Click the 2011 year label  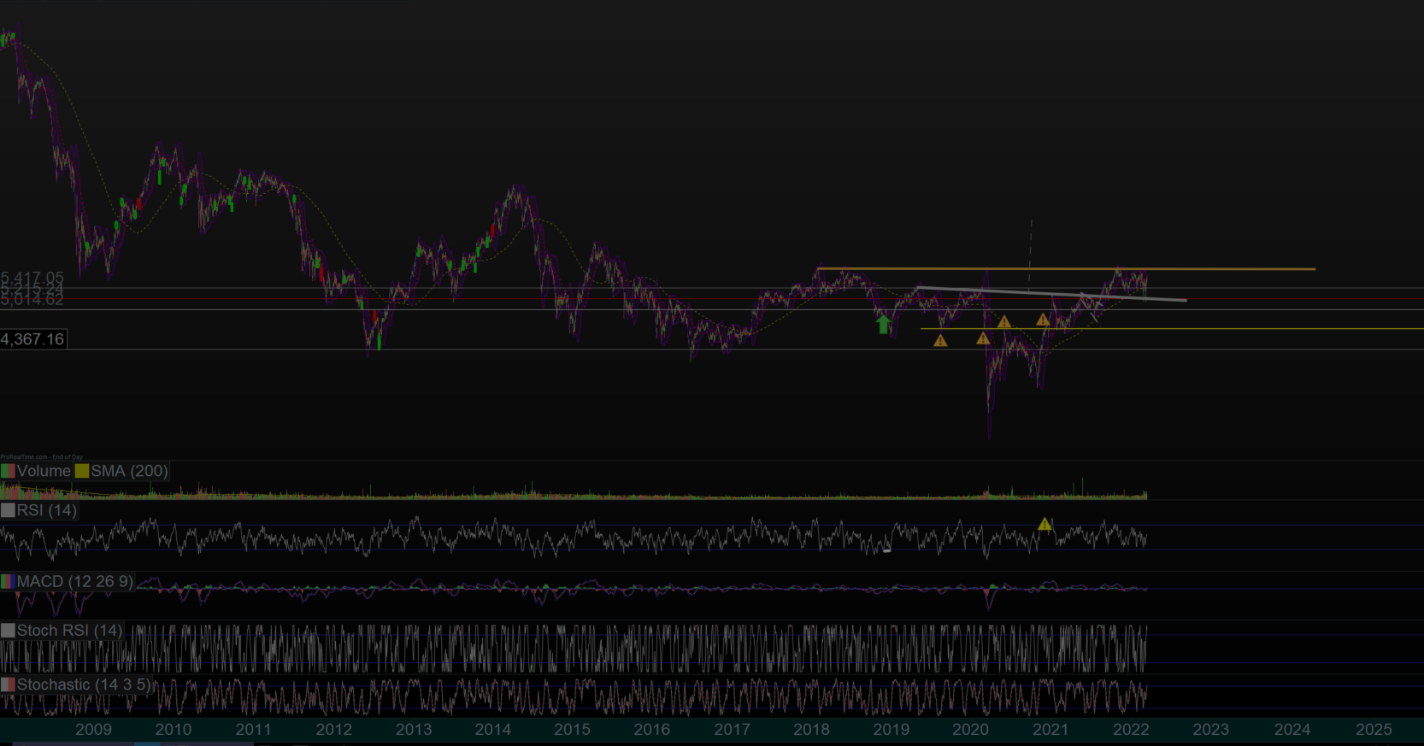tap(253, 730)
